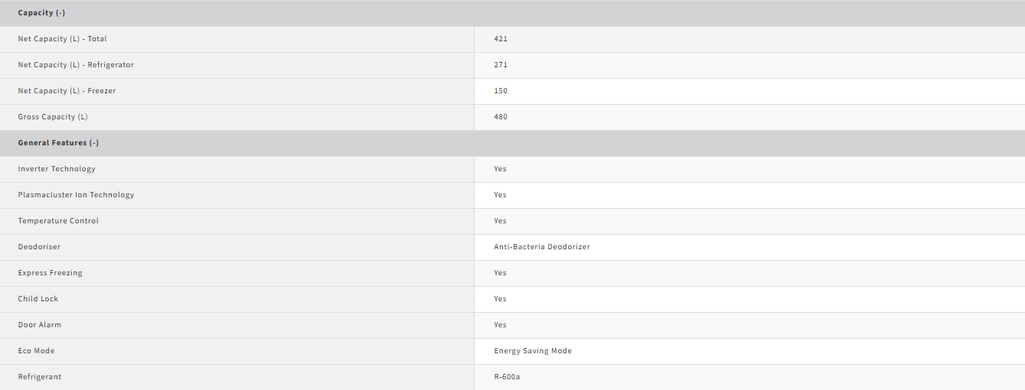Select the Net Capacity (L) - Refrigerator row
1025x390 pixels.
[512, 65]
